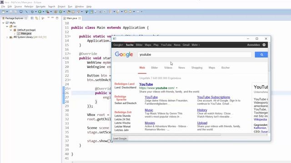
Task: Open the Run configurations dropdown arrow
Action: point(44,12)
